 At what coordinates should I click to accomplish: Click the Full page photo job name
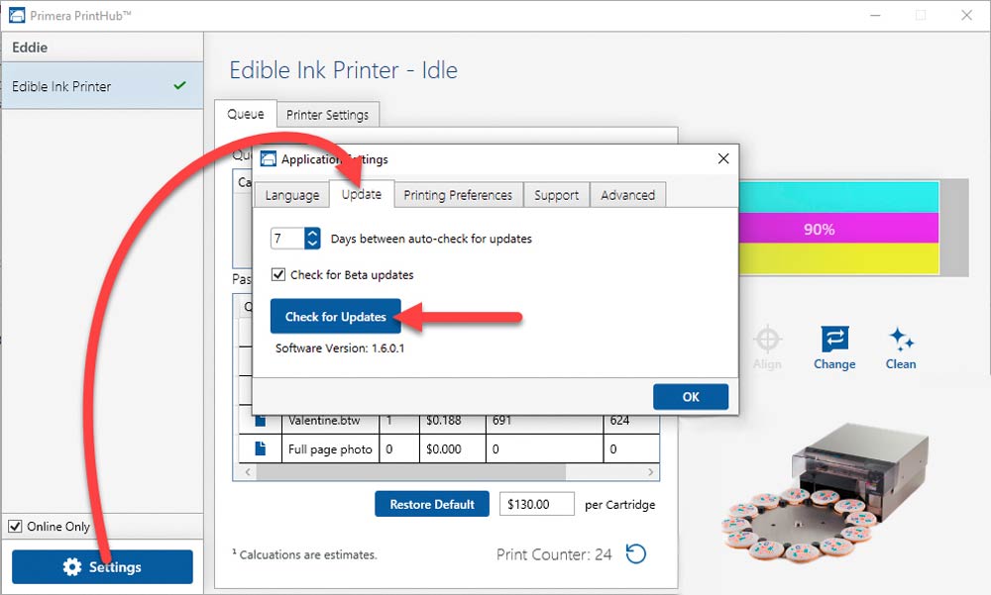pyautogui.click(x=330, y=449)
